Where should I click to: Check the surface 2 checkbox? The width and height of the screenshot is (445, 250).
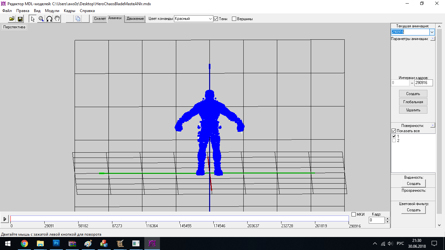pos(394,141)
